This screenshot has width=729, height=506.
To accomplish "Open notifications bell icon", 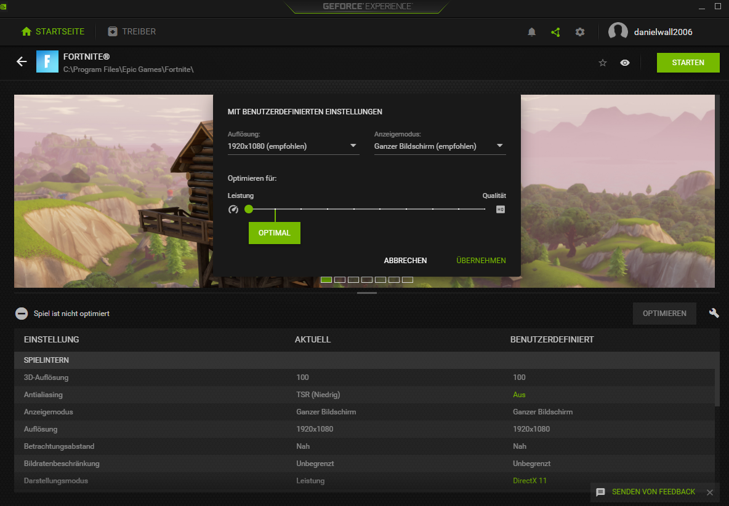I will tap(531, 32).
